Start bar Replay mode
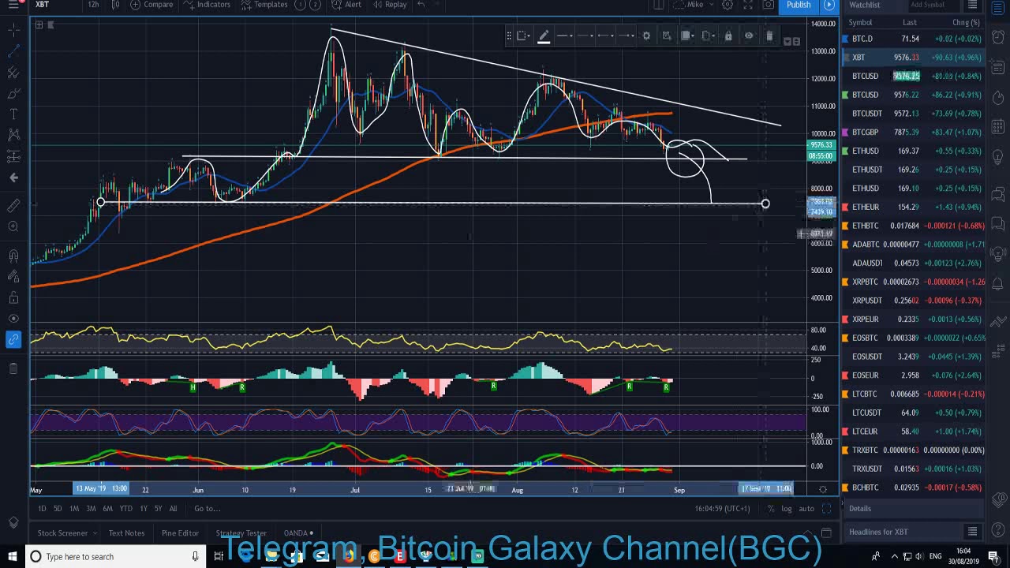 click(x=390, y=5)
